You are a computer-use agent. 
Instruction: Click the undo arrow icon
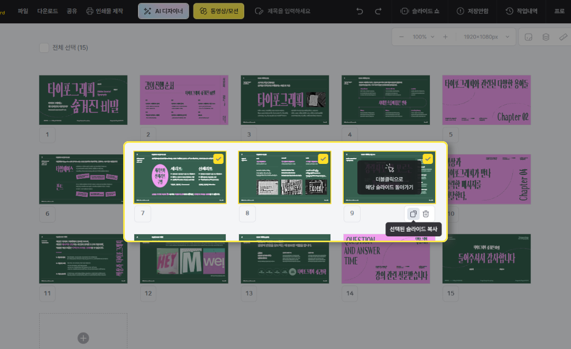pyautogui.click(x=360, y=11)
